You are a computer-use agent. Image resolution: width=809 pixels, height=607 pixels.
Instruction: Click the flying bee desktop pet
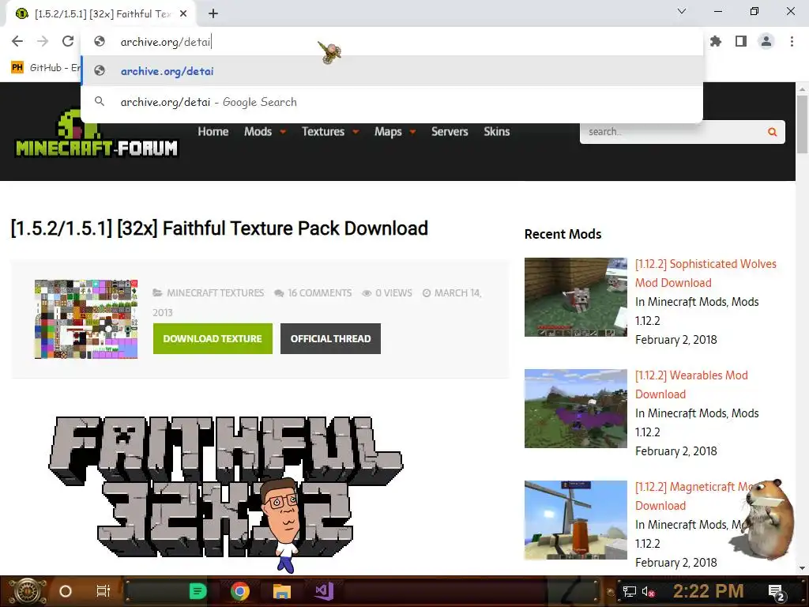pos(329,52)
